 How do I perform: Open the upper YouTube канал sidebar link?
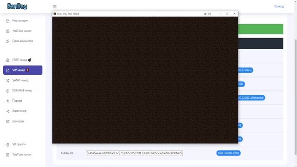pyautogui.click(x=22, y=31)
